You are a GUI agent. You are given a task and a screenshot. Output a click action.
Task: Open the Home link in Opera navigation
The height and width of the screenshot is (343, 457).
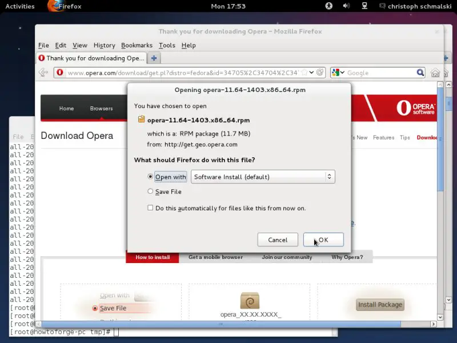(66, 108)
